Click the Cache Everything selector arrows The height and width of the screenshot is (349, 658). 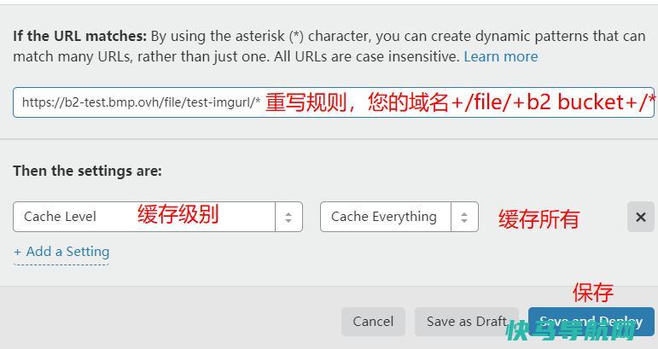[464, 217]
